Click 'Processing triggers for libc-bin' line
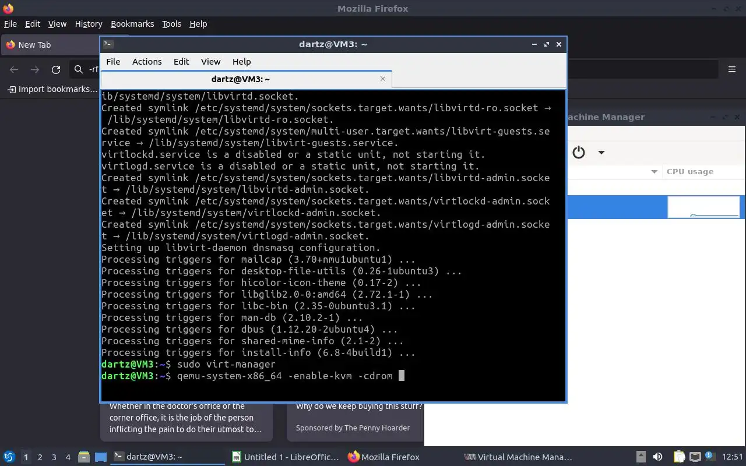Viewport: 746px width, 466px height. click(258, 306)
